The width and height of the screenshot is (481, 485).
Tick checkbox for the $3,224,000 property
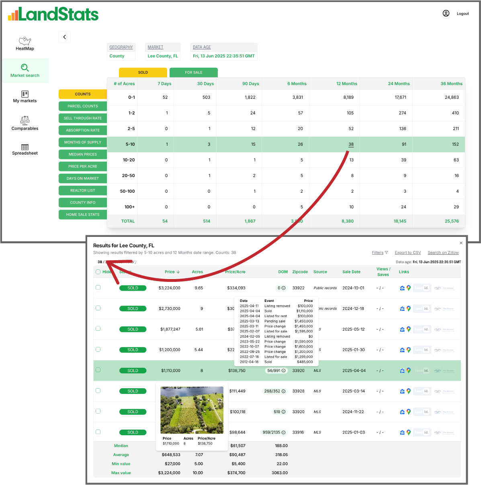pyautogui.click(x=98, y=287)
